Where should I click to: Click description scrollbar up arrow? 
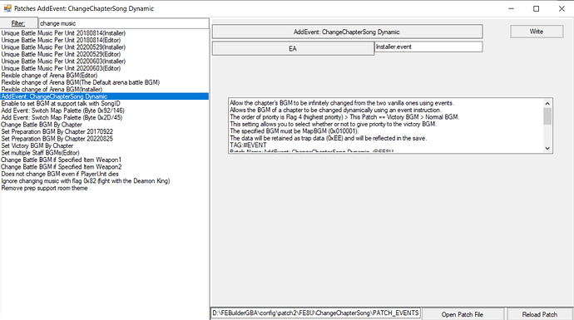point(547,104)
